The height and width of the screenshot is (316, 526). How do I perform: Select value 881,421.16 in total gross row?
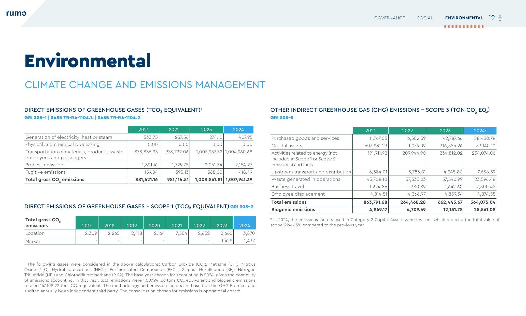[147, 180]
